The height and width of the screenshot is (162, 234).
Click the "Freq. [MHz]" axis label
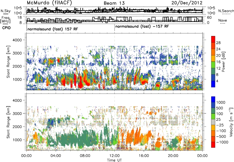pos(5,20)
